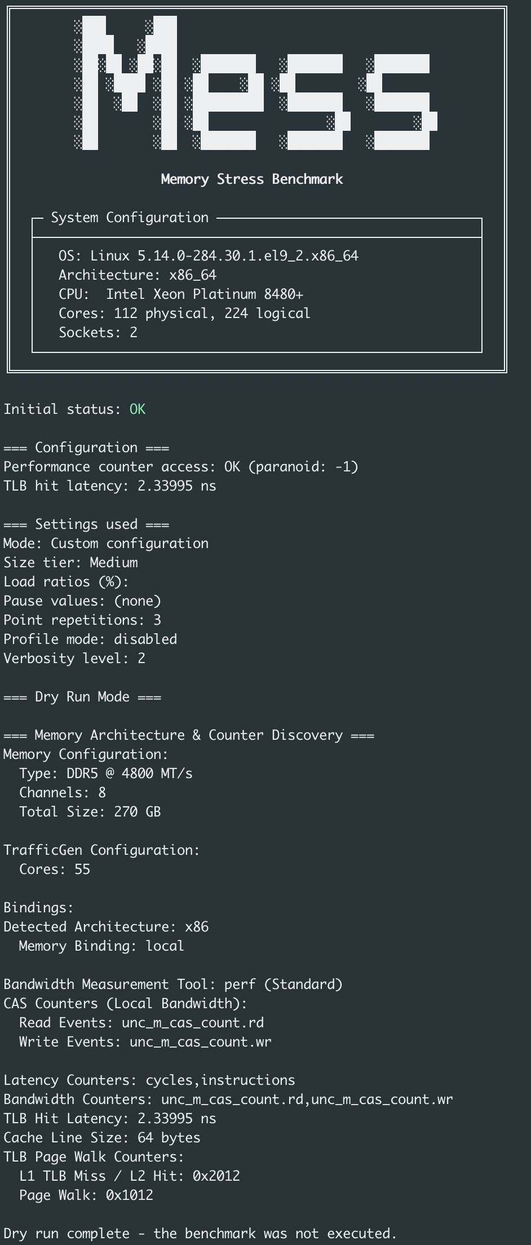Select 'Page Walk: 0x1012' line
The width and height of the screenshot is (531, 1245).
pos(86,1195)
